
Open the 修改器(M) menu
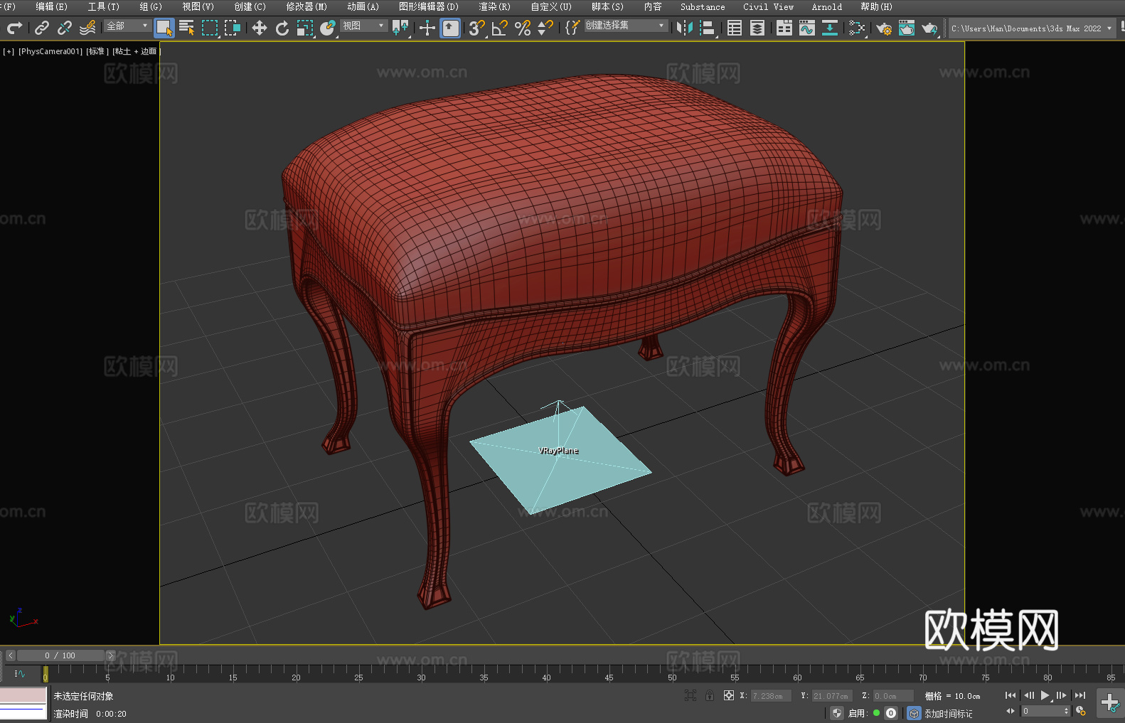click(306, 6)
